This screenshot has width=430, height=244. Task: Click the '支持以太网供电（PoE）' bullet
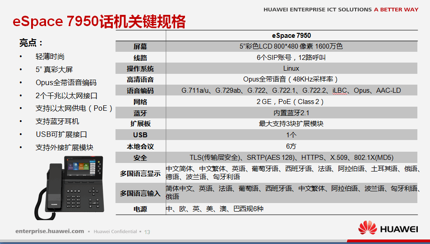click(x=74, y=108)
